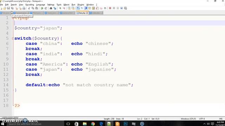Screen dimensions: 225x126
Task: Click Windows (CR LF) in status bar
Action: (x=188, y=119)
